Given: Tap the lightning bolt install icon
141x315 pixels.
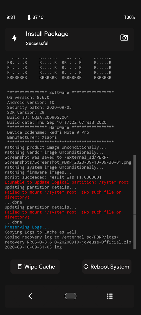Looking at the screenshot, I should [15, 38].
